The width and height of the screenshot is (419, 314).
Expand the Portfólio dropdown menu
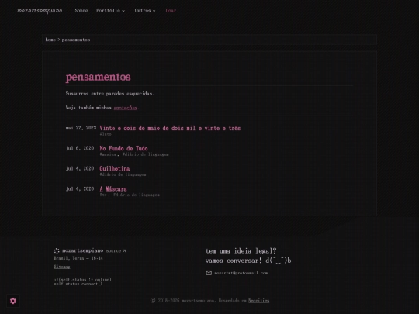tap(110, 11)
